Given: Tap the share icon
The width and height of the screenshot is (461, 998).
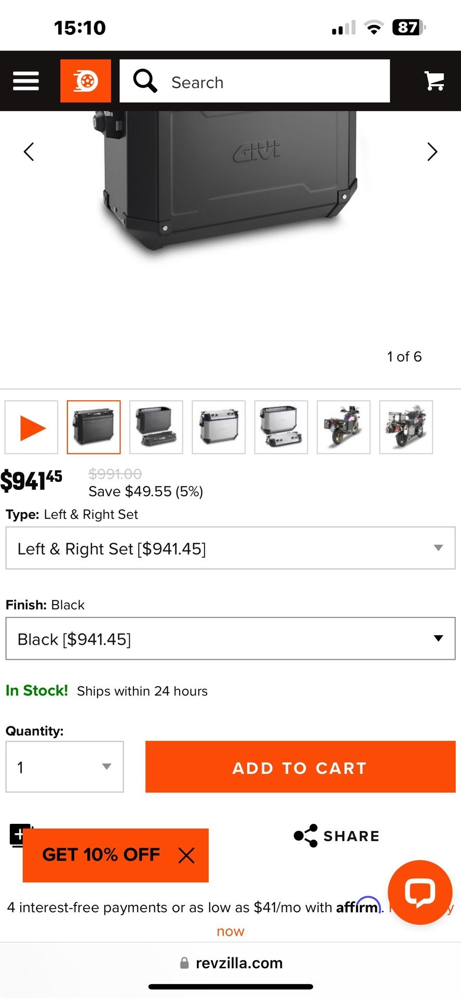Looking at the screenshot, I should click(x=306, y=836).
